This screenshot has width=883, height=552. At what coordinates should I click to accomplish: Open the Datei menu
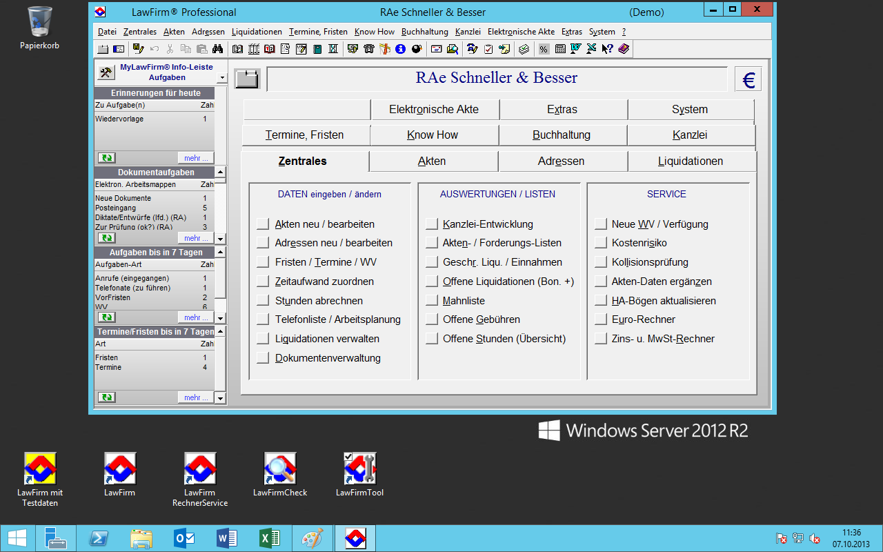pyautogui.click(x=107, y=32)
